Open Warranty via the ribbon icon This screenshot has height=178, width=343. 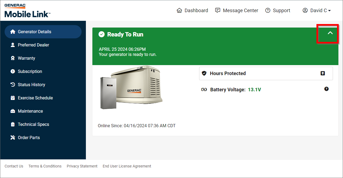(13, 58)
